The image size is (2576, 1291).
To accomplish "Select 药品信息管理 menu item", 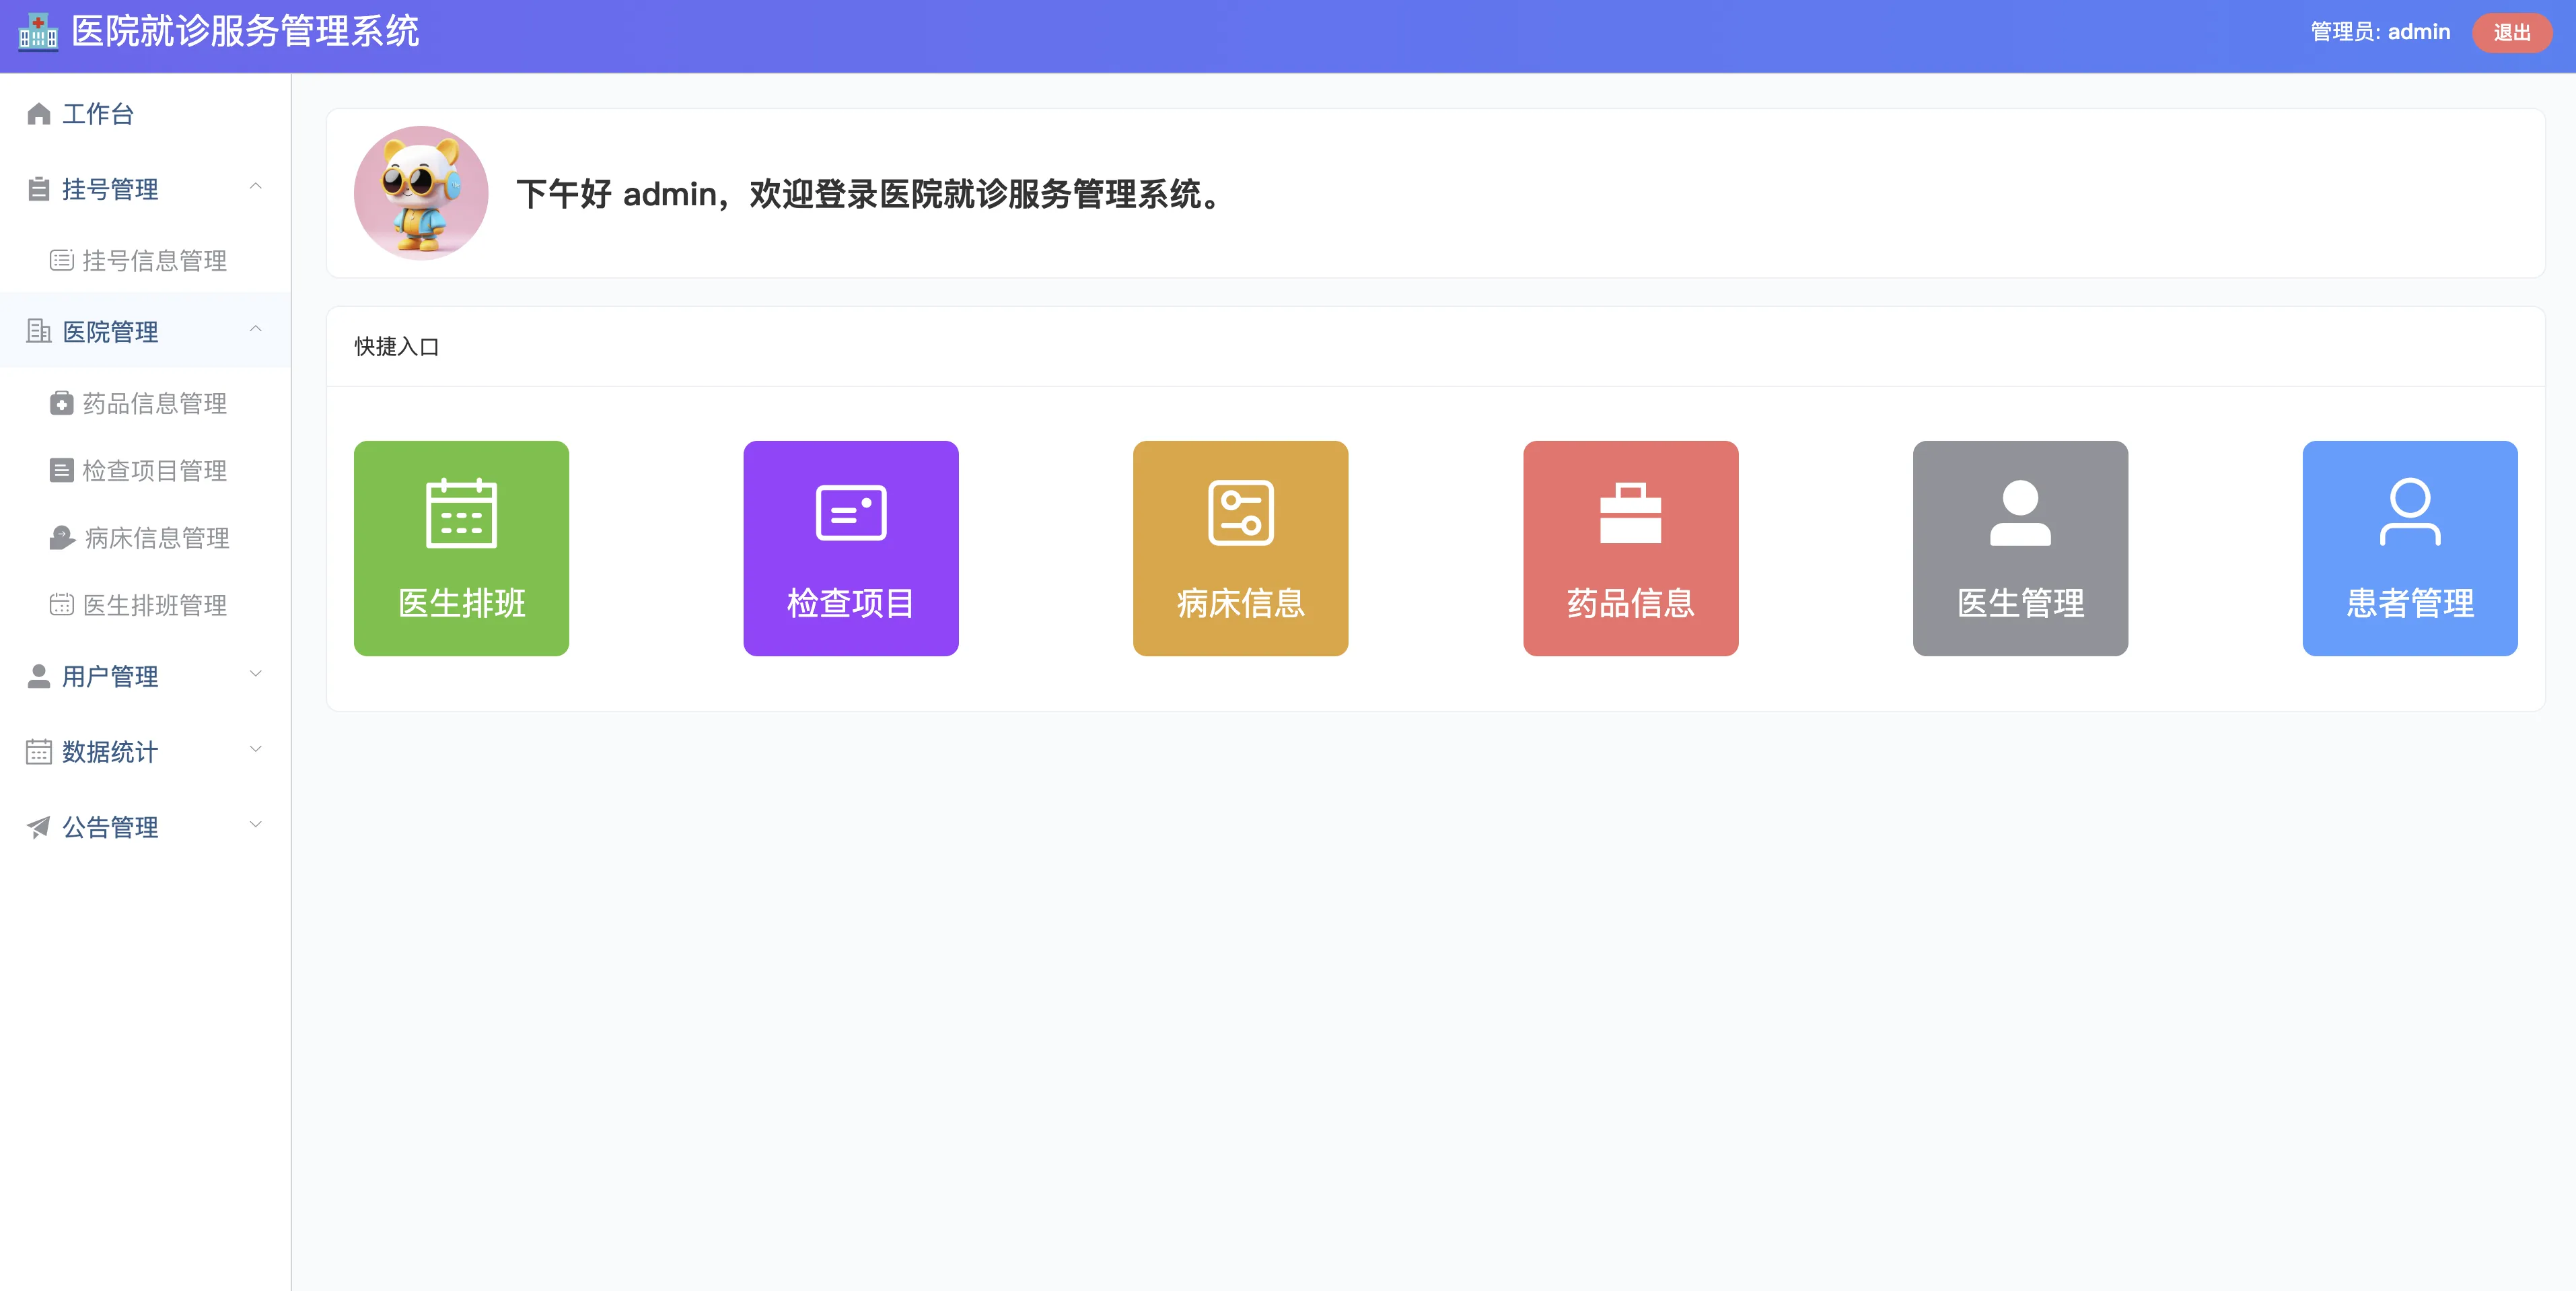I will [154, 403].
